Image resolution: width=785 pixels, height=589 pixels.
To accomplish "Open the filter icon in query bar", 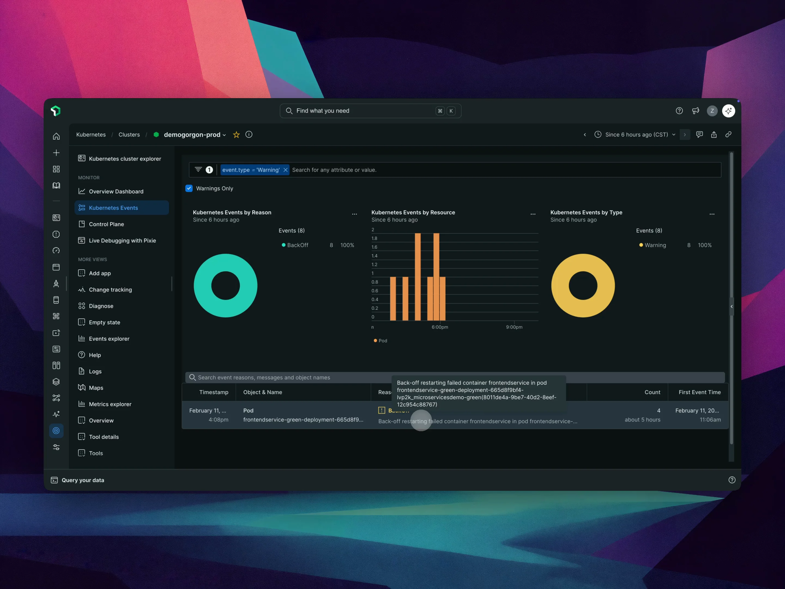I will (198, 170).
